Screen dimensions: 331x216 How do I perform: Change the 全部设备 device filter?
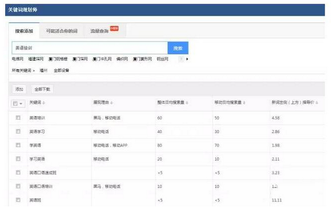61,70
